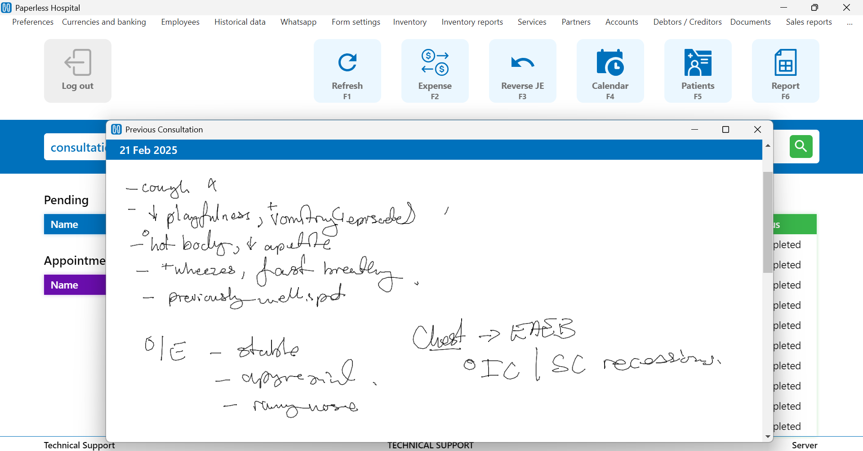
Task: Open the Patients F5 icon
Action: pyautogui.click(x=698, y=71)
